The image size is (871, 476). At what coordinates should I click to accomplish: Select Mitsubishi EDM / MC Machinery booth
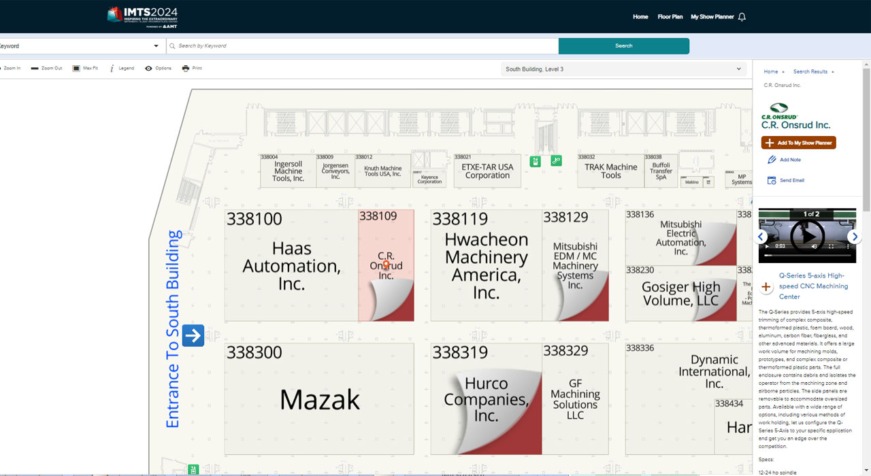[x=575, y=265]
